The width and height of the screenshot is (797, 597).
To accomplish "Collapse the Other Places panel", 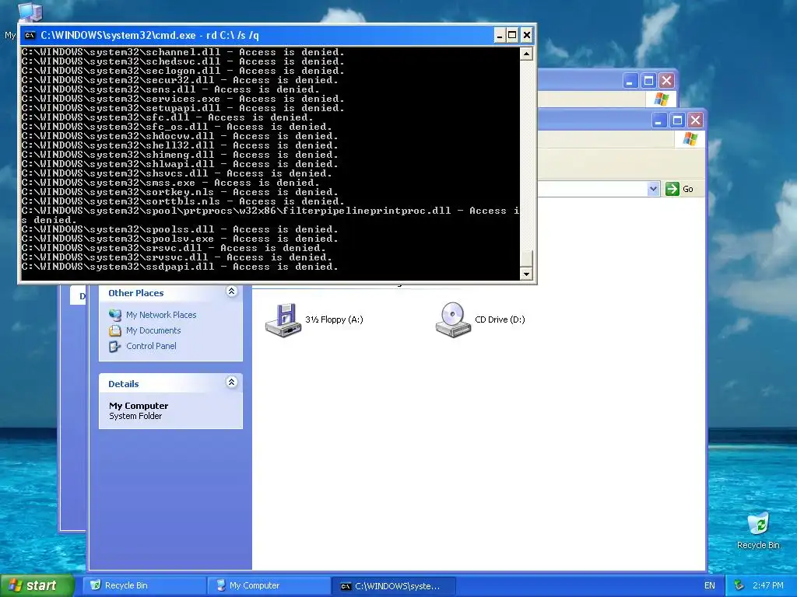I will pos(231,292).
